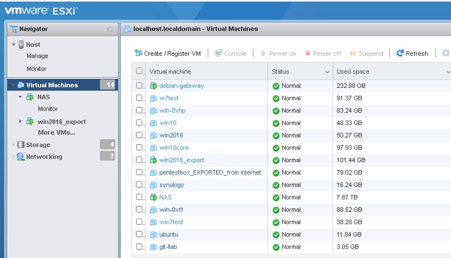Click the running VM icon beside NAS table row
Screen dimensions: 451x258
pos(154,198)
